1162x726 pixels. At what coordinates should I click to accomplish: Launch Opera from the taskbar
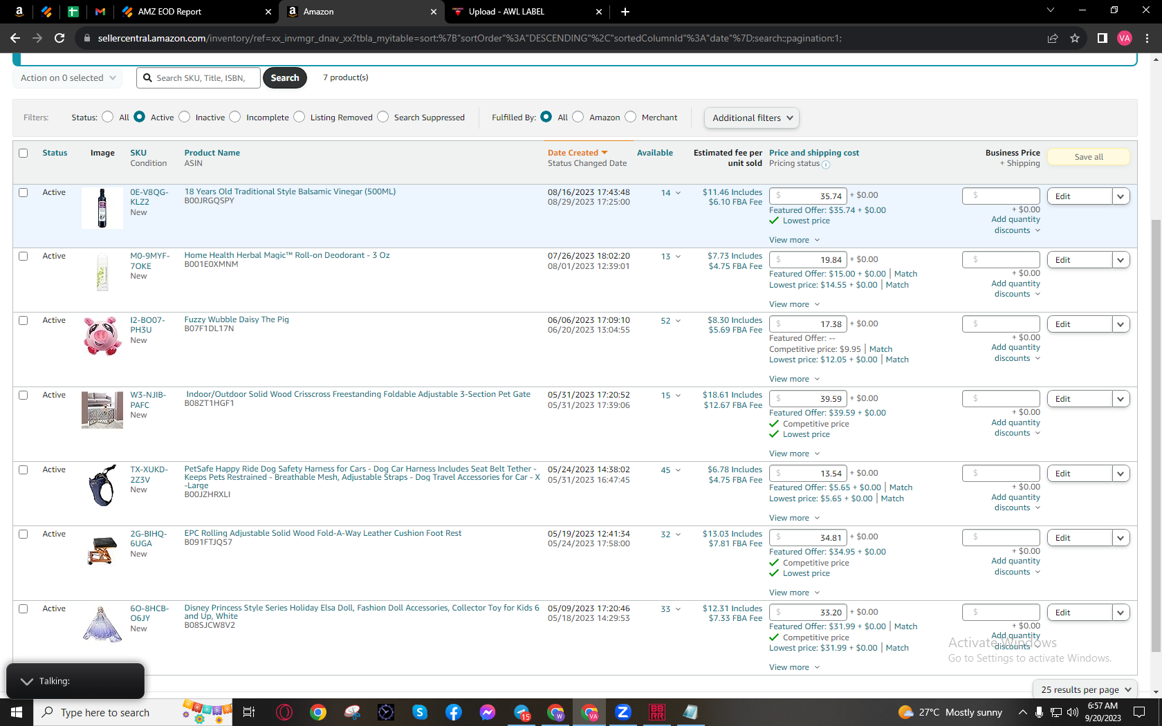click(284, 712)
